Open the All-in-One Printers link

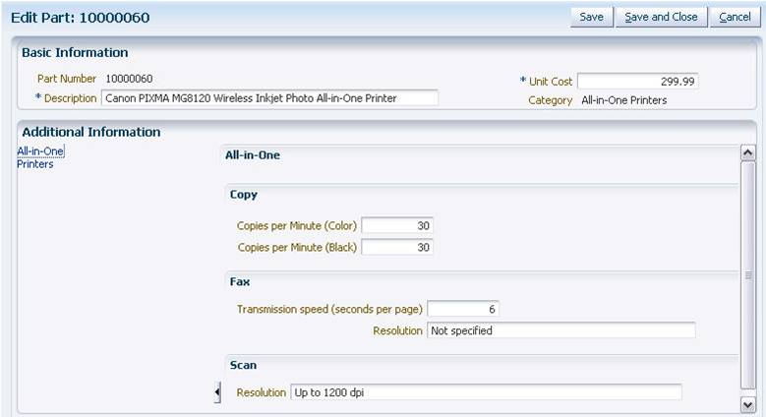(40, 157)
